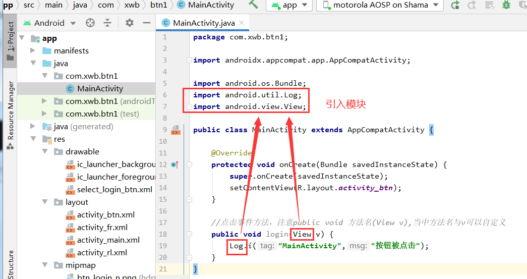Click src in the breadcrumb path
Viewport: 527px width, 279px height.
[29, 5]
